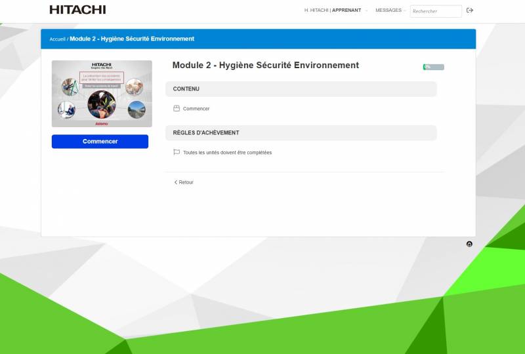Screen dimensions: 525x354
Task: Go to Accueil via breadcrumb
Action: point(57,39)
